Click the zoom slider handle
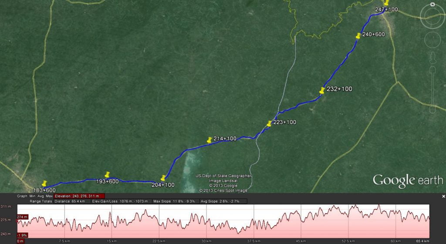 click(432, 90)
